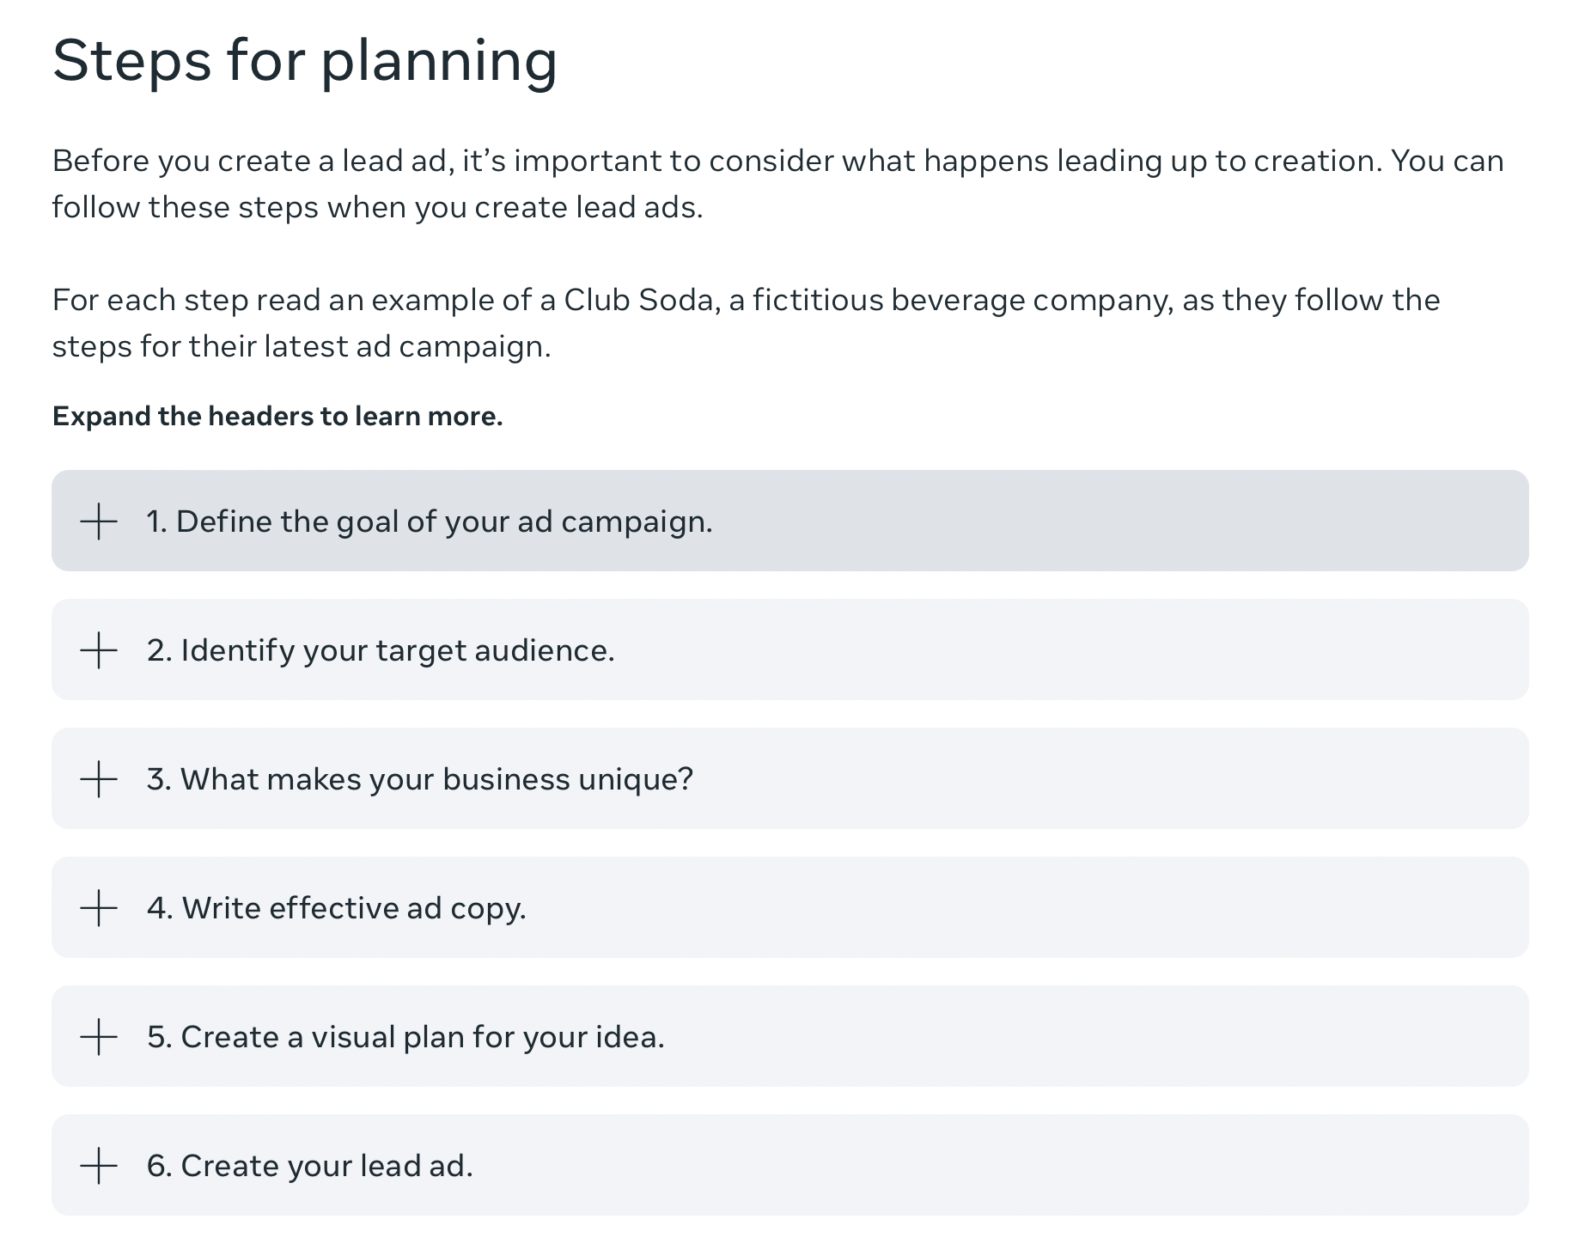1591x1244 pixels.
Task: Expand the '1. Define the goal of your ad campaign.' header
Action: point(430,521)
